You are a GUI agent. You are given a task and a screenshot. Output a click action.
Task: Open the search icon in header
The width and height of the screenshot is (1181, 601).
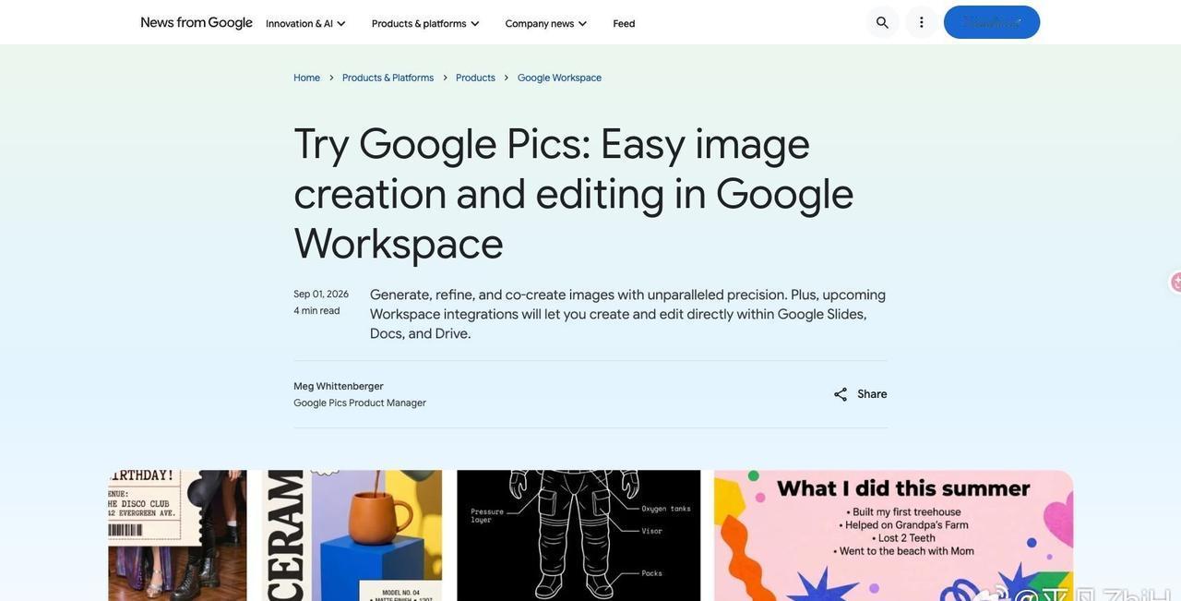(883, 22)
